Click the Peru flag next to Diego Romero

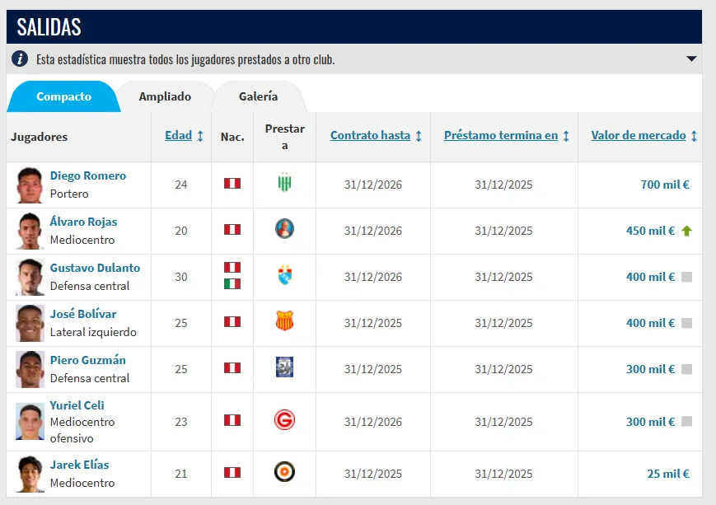click(232, 185)
